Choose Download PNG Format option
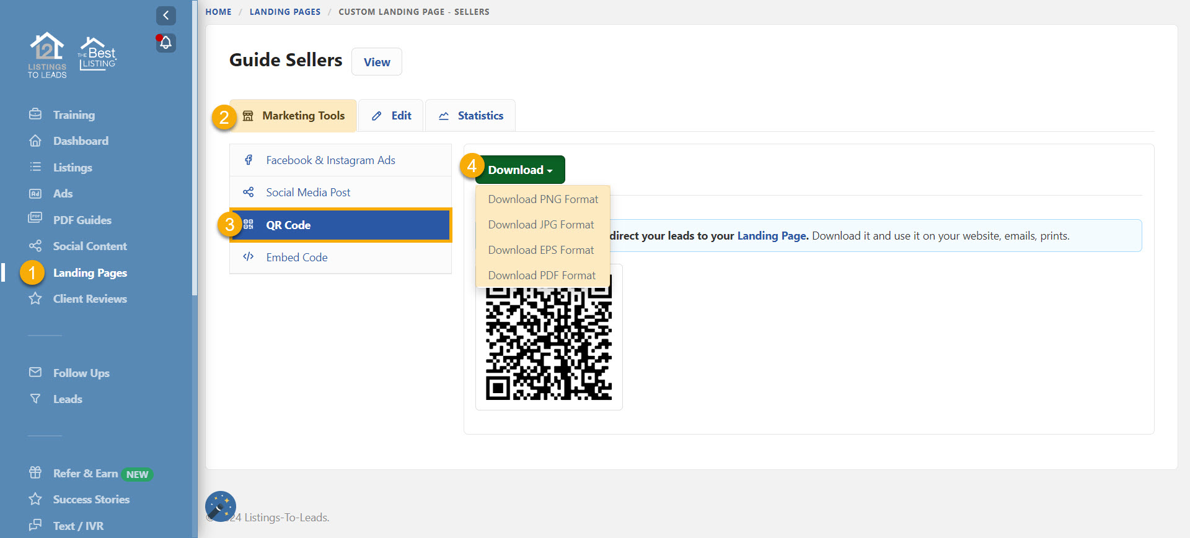The height and width of the screenshot is (538, 1190). click(543, 199)
